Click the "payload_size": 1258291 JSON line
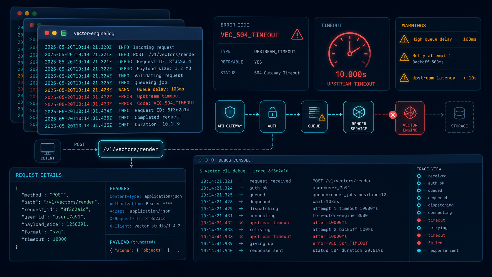 [55, 224]
